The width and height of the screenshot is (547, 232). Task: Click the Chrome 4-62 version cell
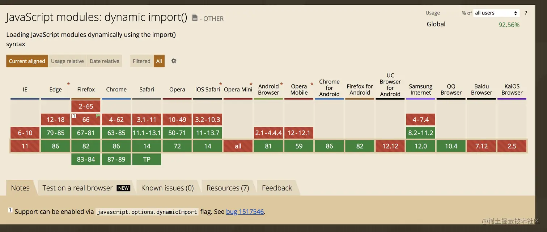coord(116,120)
